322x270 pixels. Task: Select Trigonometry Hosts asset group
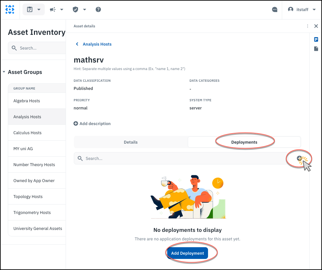tap(32, 212)
